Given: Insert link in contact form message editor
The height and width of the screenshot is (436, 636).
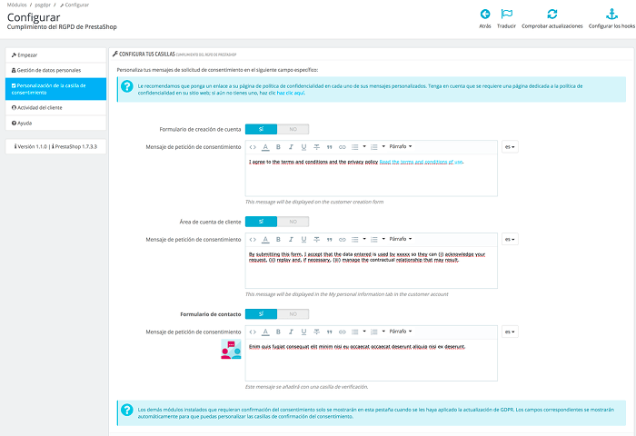Looking at the screenshot, I should [x=343, y=332].
